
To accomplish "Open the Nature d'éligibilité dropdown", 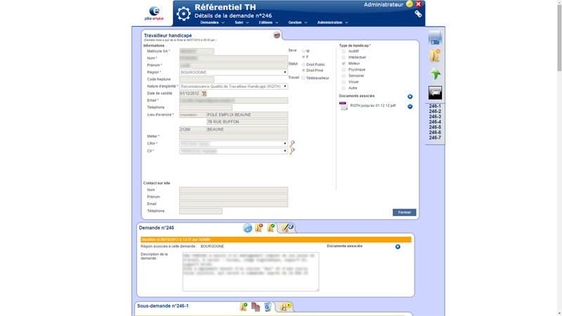I will click(x=233, y=86).
